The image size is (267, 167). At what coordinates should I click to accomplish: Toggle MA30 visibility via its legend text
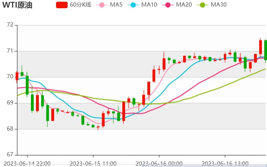click(x=219, y=5)
